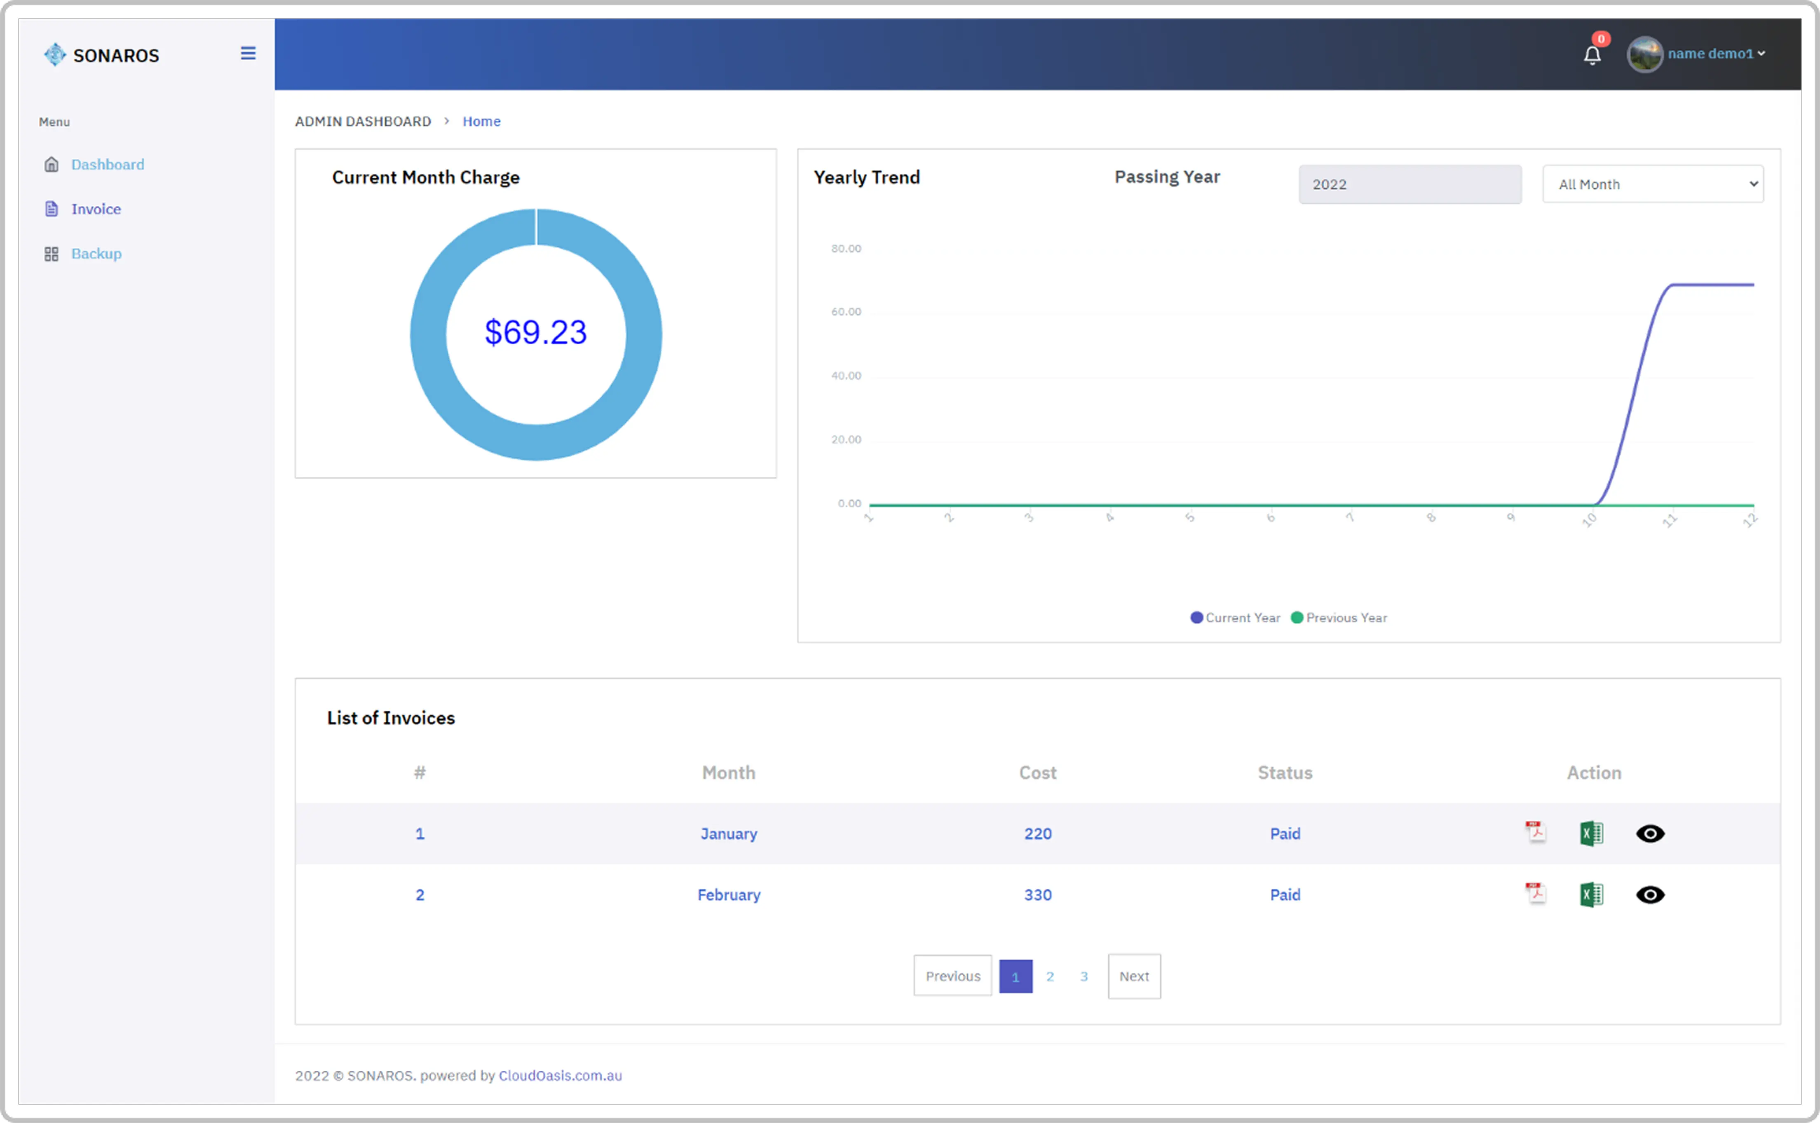Open the hamburger menu beside SONAROS
Viewport: 1820px width, 1123px height.
point(247,53)
